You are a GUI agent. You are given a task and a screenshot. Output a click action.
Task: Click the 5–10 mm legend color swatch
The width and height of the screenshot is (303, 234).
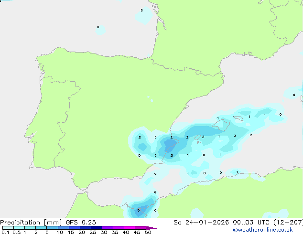pyautogui.click(x=52, y=228)
